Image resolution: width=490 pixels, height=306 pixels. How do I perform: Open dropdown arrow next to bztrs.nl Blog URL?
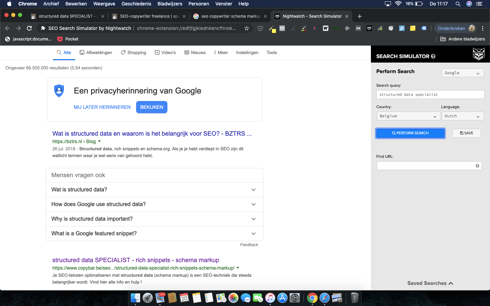pyautogui.click(x=99, y=141)
